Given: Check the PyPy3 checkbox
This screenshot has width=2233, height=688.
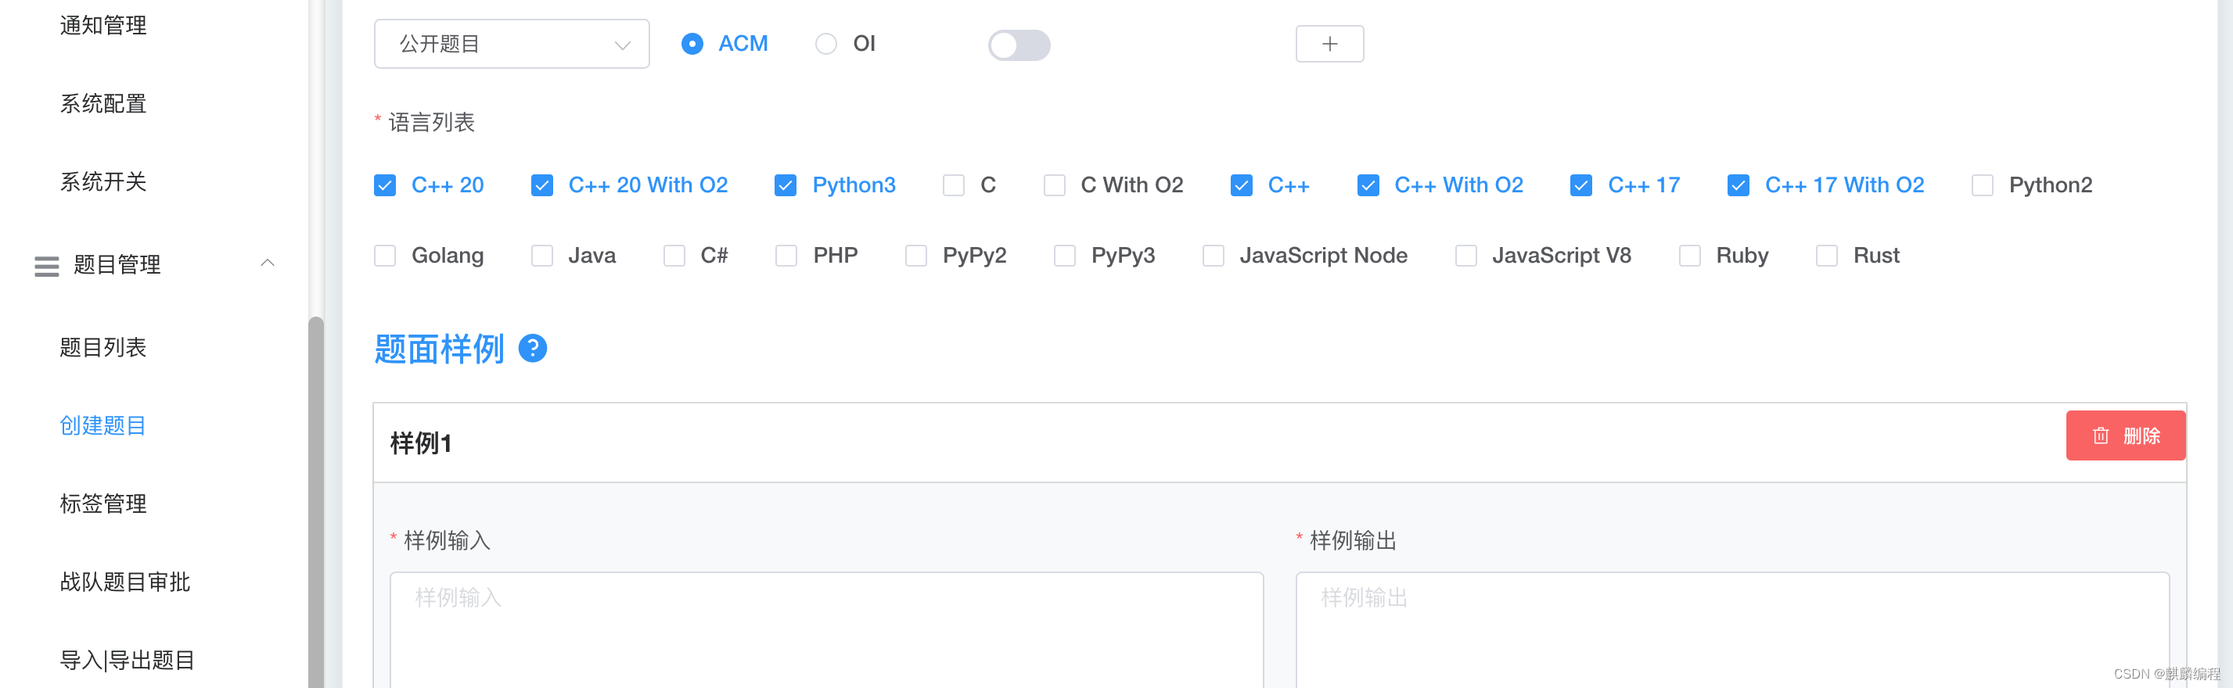Looking at the screenshot, I should 1065,256.
